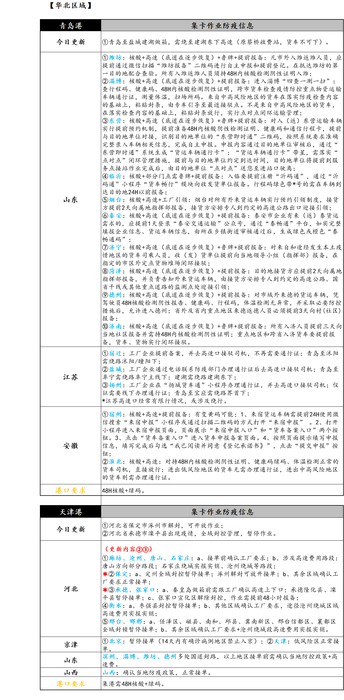Click the blue 临沂 city name
The image size is (344, 700).
click(115, 176)
